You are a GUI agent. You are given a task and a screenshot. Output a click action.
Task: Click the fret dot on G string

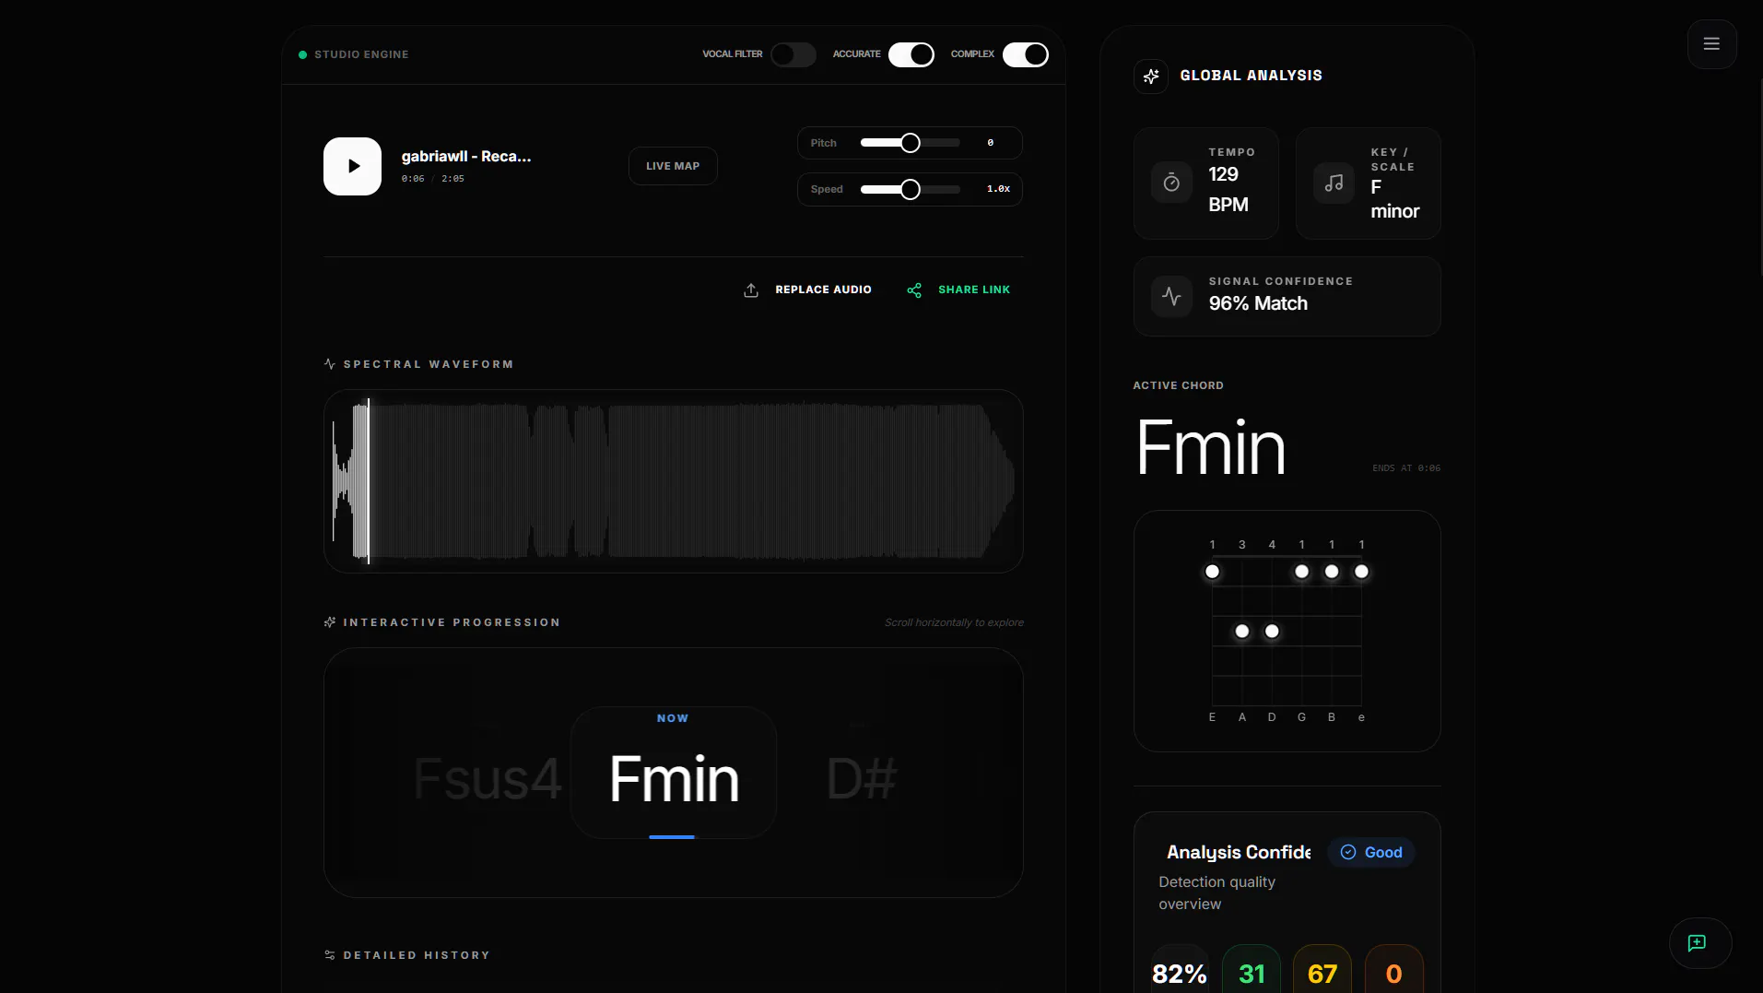1301,572
